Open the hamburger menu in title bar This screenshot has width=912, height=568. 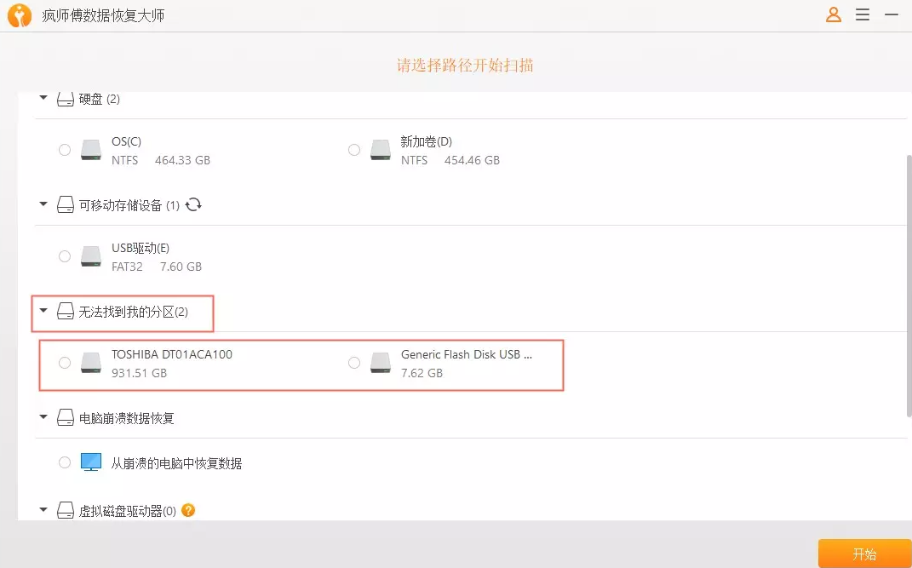coord(863,14)
